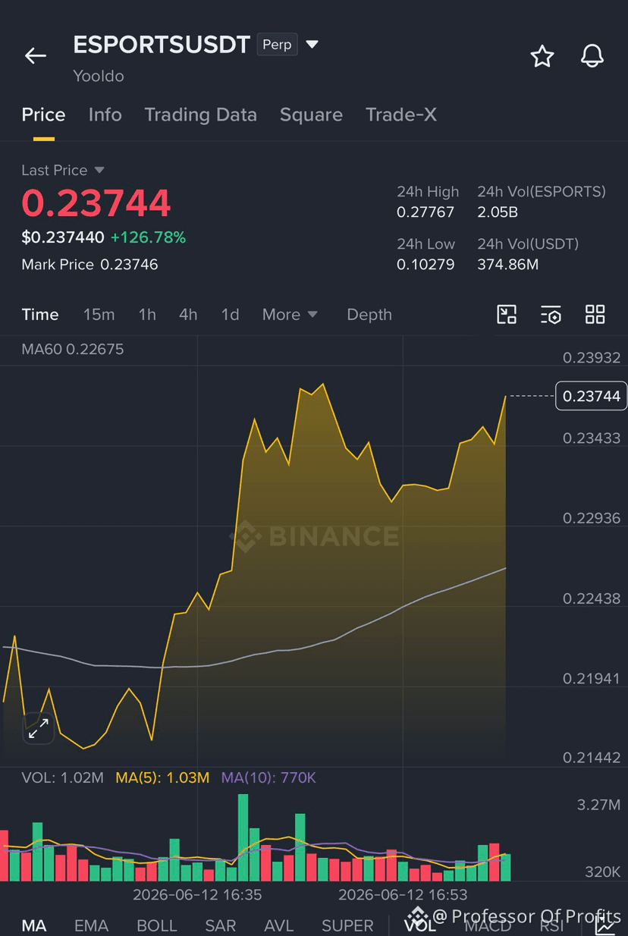Toggle the SUPER indicator
This screenshot has width=628, height=936.
point(347,926)
